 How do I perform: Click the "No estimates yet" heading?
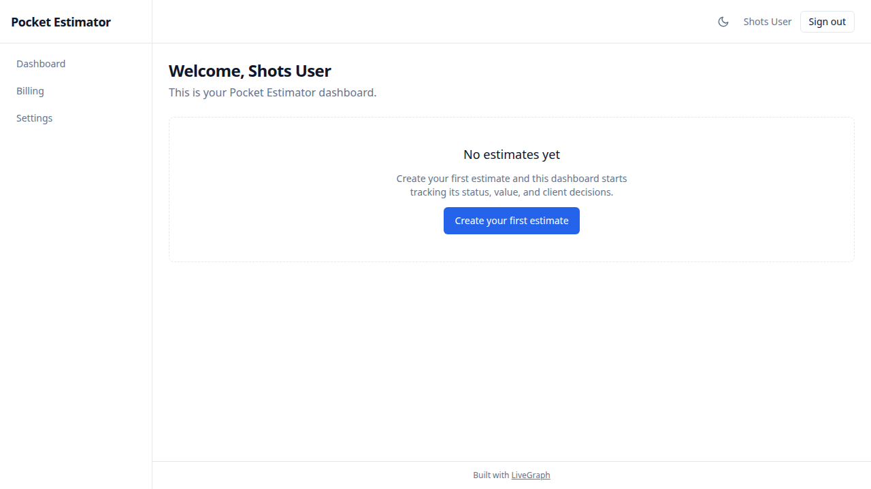pyautogui.click(x=512, y=154)
